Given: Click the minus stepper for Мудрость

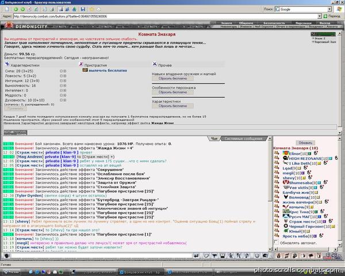Looking at the screenshot, I should click(62, 95).
